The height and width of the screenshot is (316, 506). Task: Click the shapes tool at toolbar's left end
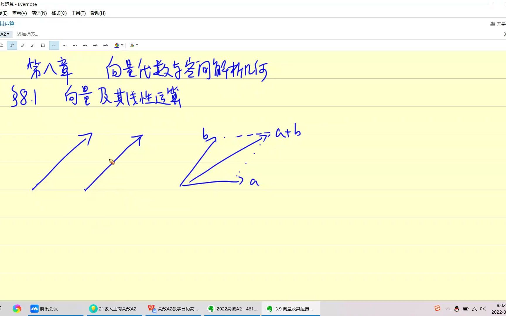click(2, 45)
